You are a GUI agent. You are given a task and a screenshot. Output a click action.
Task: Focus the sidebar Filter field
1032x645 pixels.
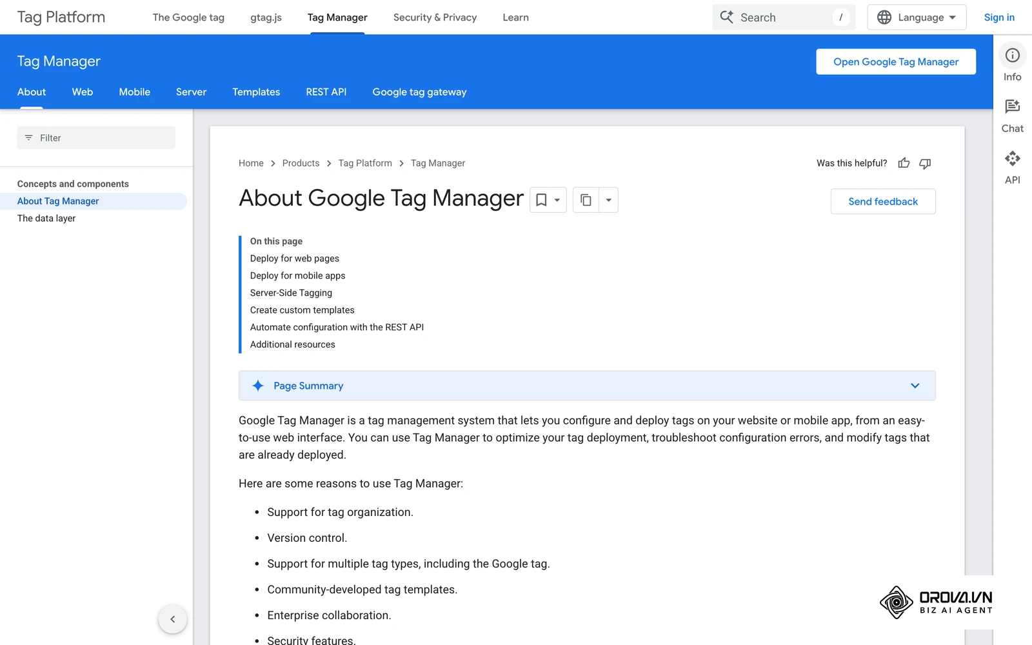point(96,138)
